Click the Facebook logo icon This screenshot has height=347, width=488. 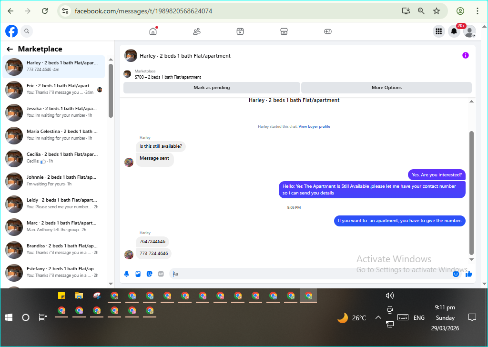[x=11, y=31]
